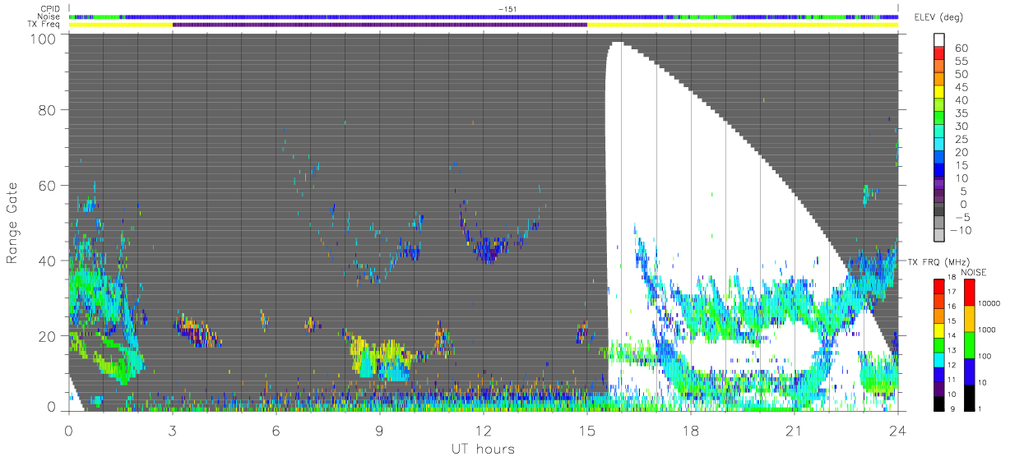Click the 6 tick on the UT hours axis

click(276, 430)
